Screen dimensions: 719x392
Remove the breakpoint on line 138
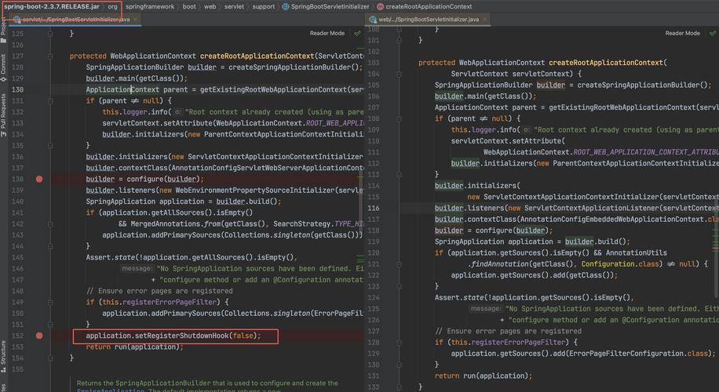point(39,179)
